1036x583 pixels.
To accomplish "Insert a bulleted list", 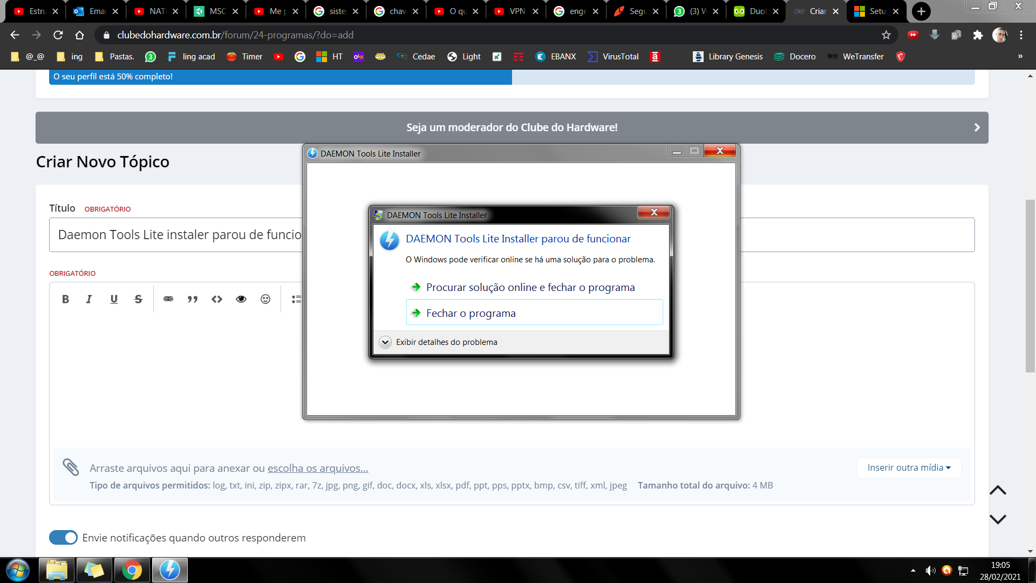I will pos(296,299).
